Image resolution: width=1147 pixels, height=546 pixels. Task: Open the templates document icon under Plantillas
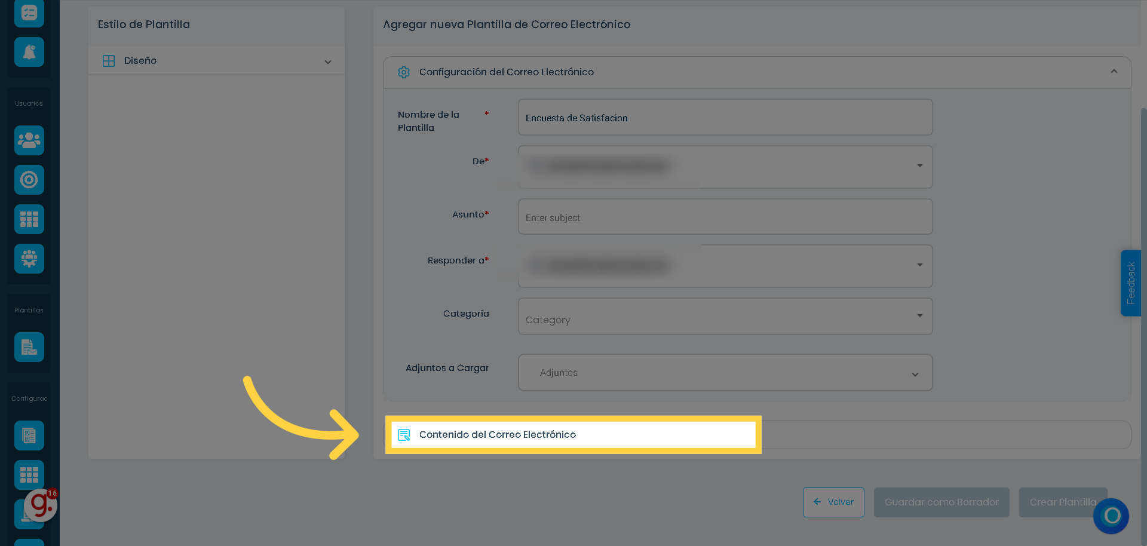(x=29, y=347)
